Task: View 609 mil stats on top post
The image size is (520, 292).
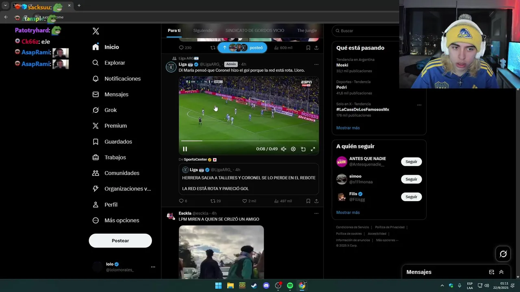Action: [x=283, y=48]
